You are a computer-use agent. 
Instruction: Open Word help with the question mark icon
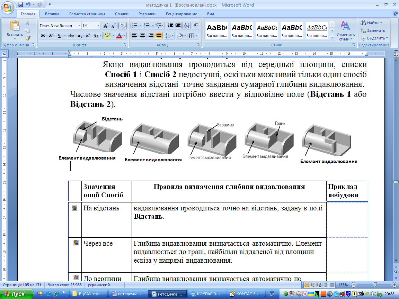pyautogui.click(x=395, y=13)
